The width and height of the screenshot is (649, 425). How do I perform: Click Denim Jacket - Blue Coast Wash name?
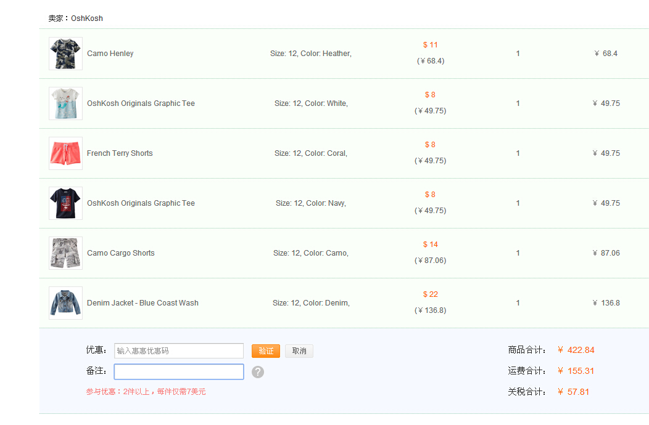[143, 303]
